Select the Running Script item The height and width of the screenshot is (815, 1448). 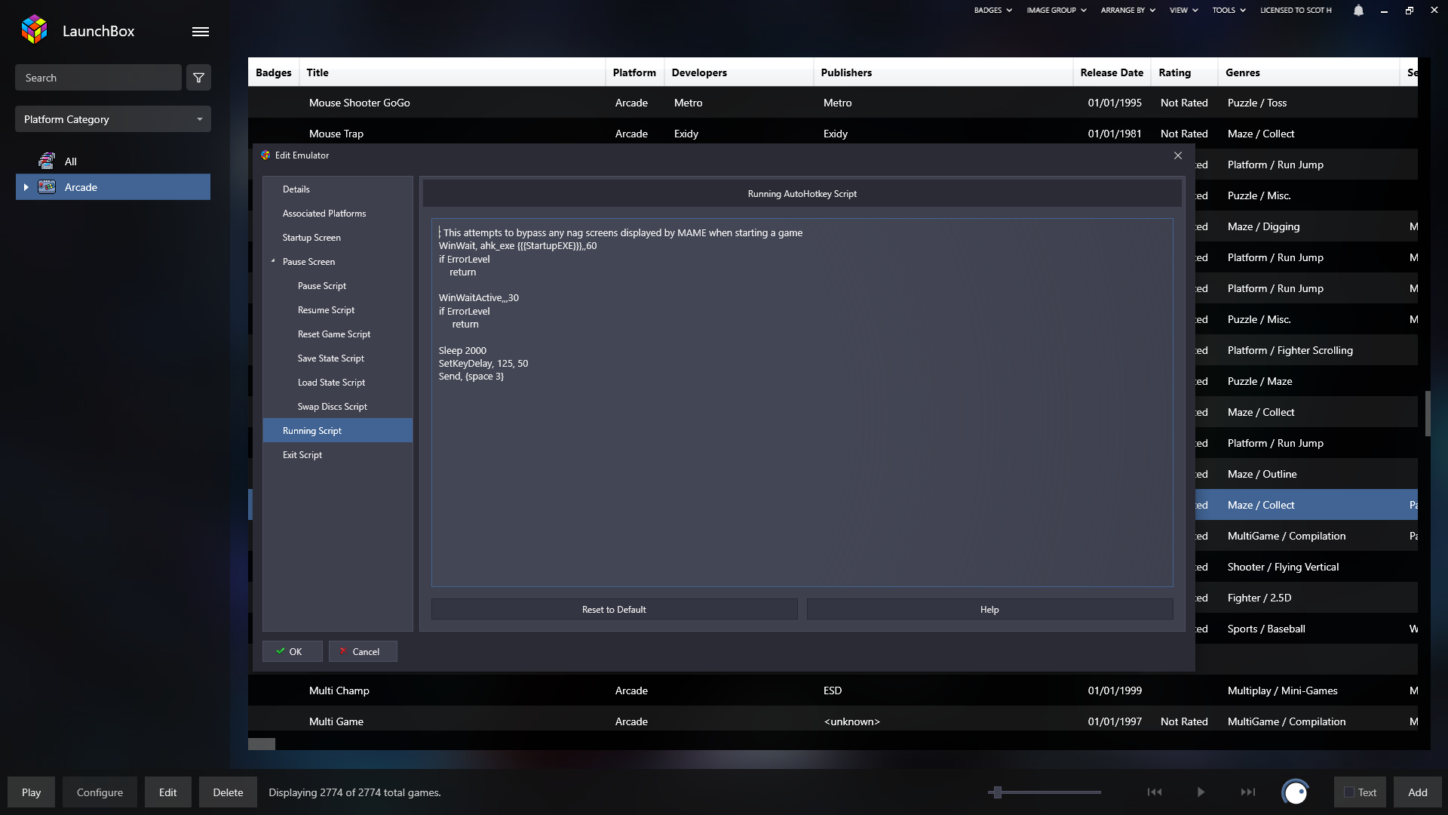(338, 431)
